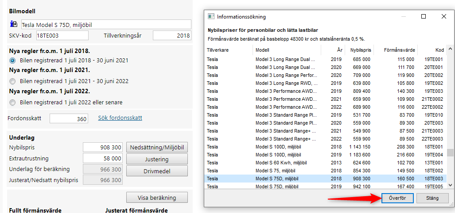Select highlighted Model S 75D row 18TE003
Viewport: 455px width, 213px height.
[326, 179]
